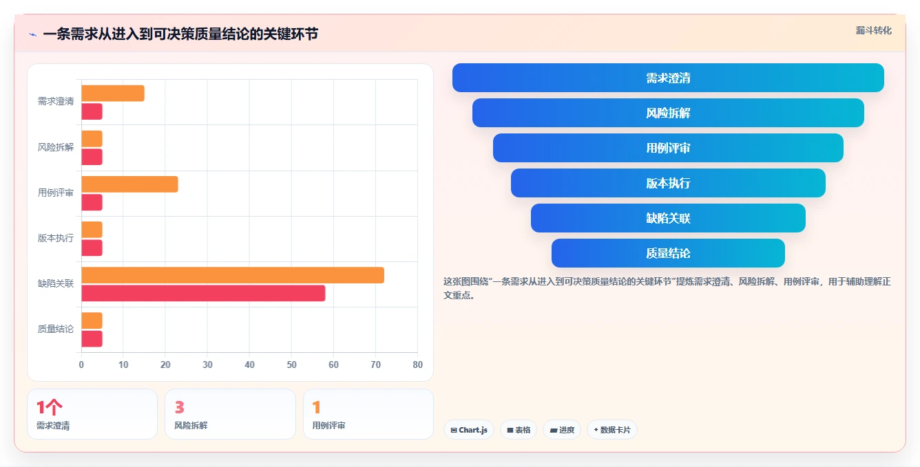Viewport: 920px width, 467px height.
Task: Select the 需求澄清 funnel stage
Action: click(x=668, y=78)
